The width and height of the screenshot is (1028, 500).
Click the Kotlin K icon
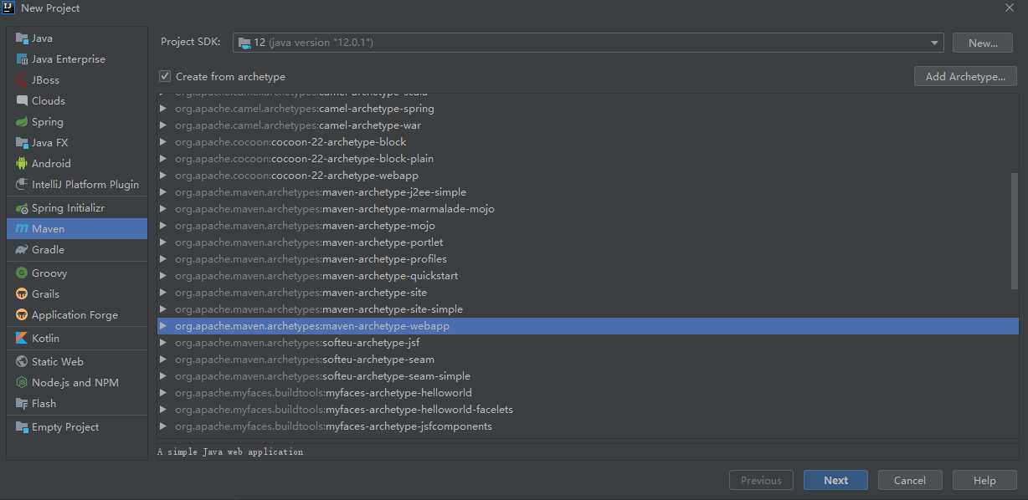tap(22, 339)
